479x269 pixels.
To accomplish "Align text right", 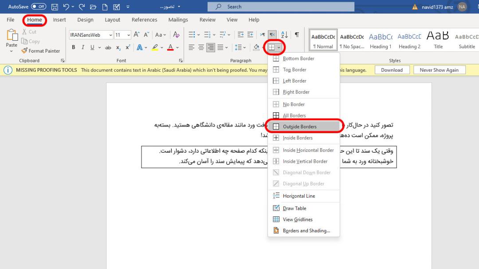I will tap(211, 47).
